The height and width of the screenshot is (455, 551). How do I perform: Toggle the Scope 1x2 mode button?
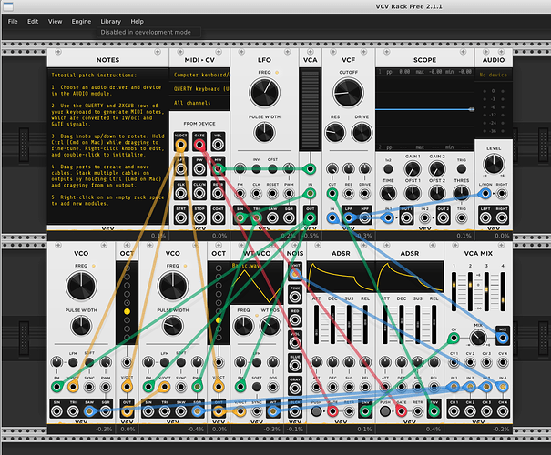pyautogui.click(x=388, y=169)
